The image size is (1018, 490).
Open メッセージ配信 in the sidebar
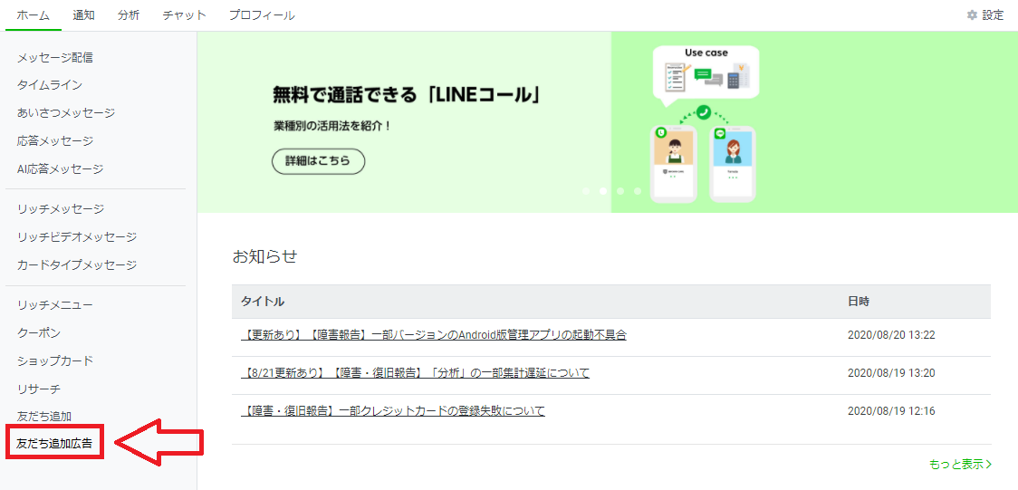tap(55, 57)
